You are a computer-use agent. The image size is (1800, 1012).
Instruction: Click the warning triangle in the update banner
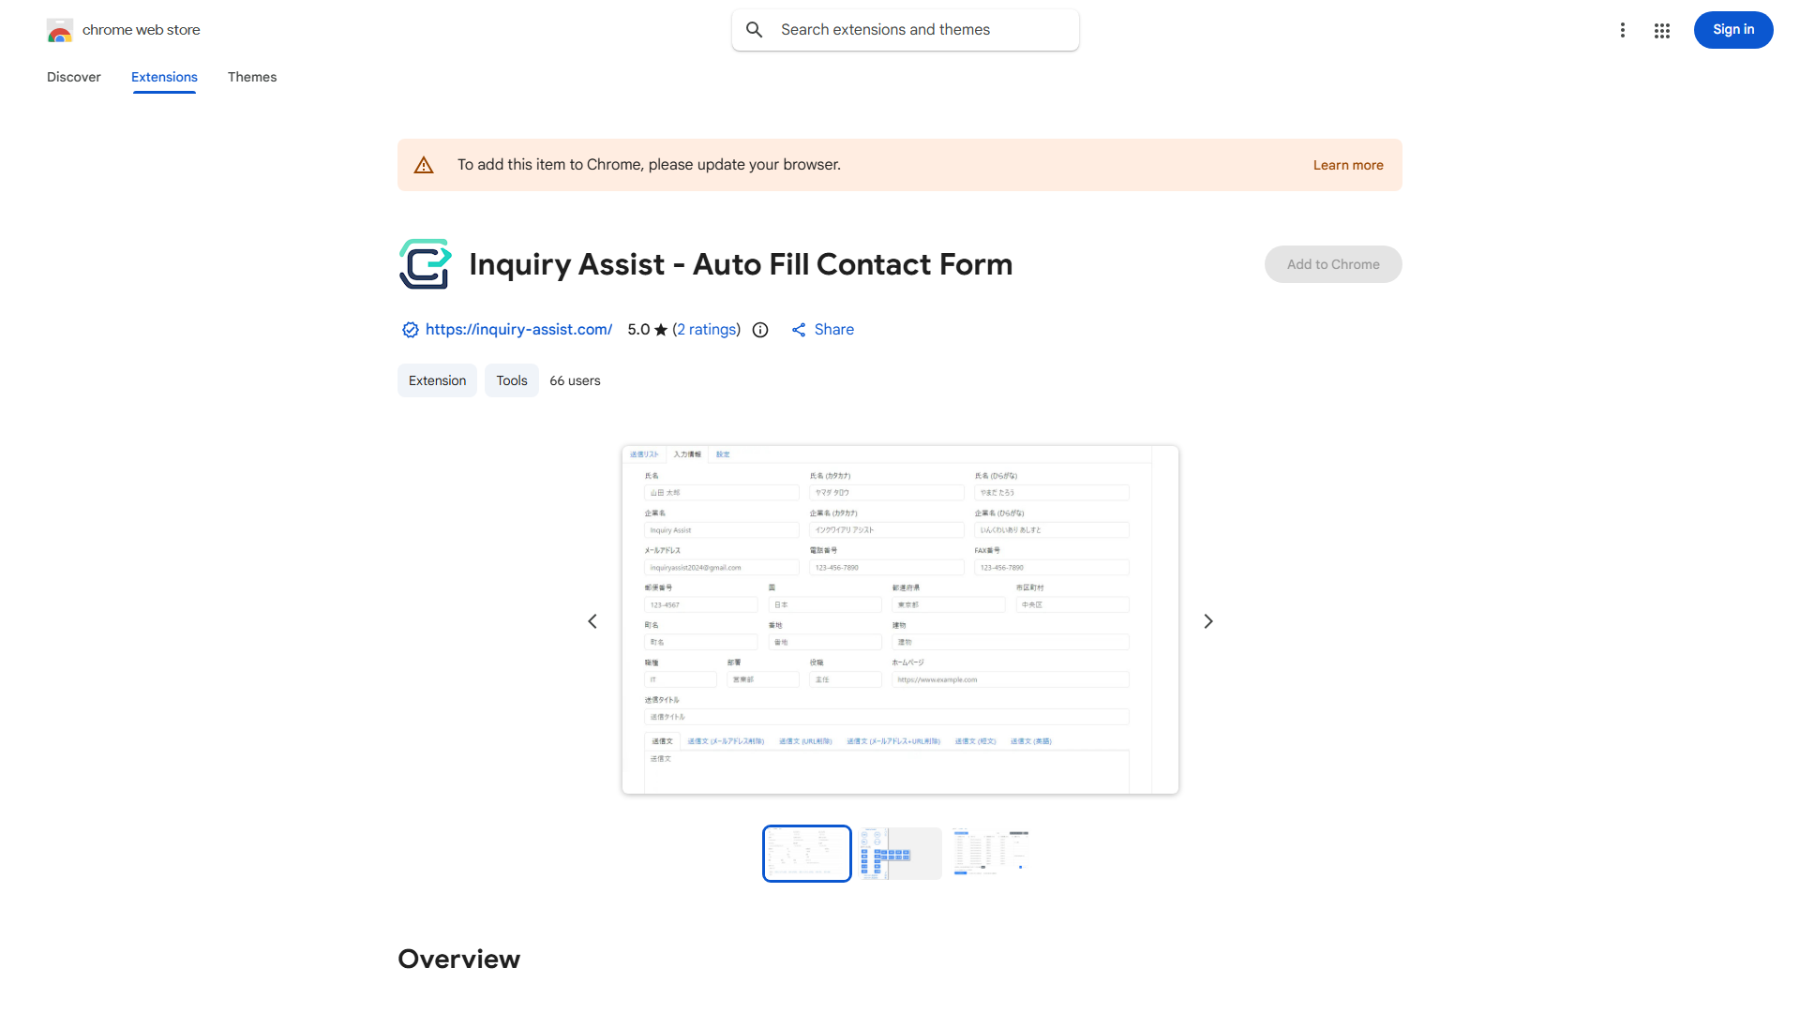click(424, 164)
